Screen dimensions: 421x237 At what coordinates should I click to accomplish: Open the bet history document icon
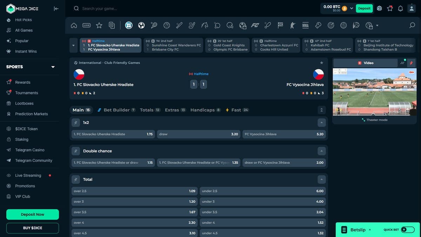pos(112,25)
